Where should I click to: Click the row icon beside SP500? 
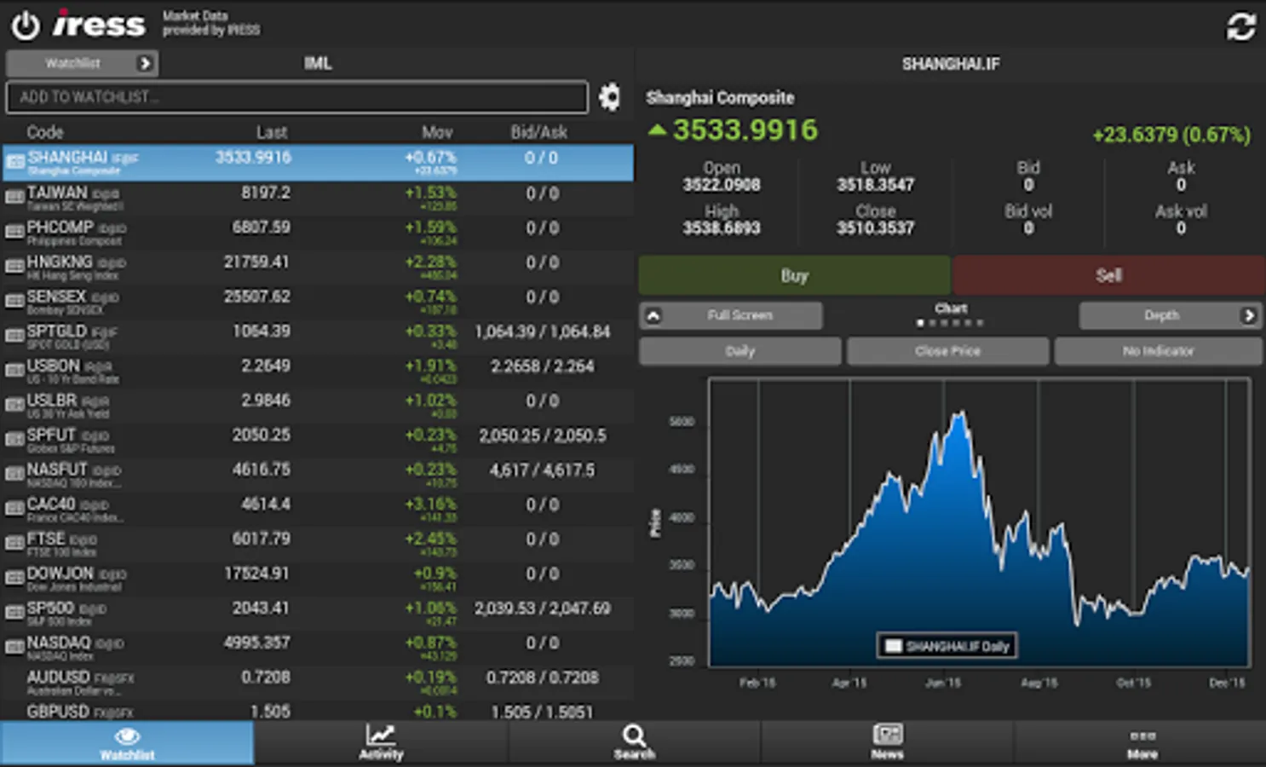(x=14, y=612)
